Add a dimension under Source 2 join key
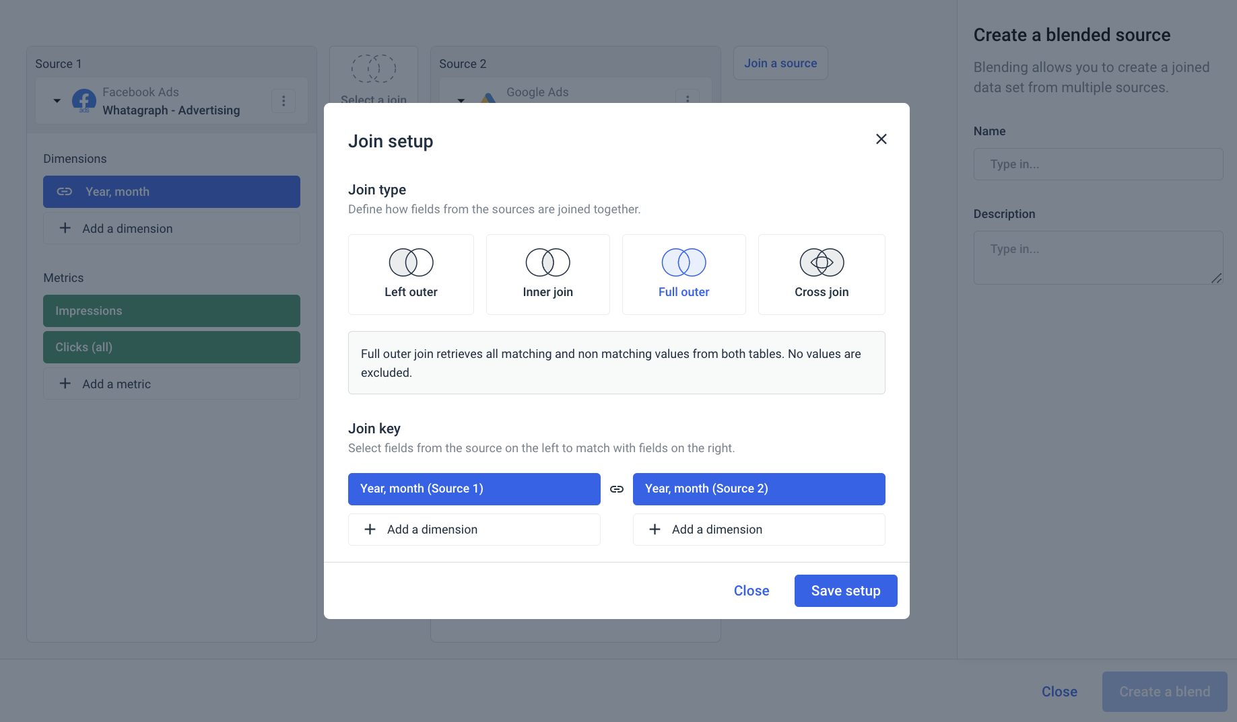Image resolution: width=1237 pixels, height=722 pixels. (759, 530)
